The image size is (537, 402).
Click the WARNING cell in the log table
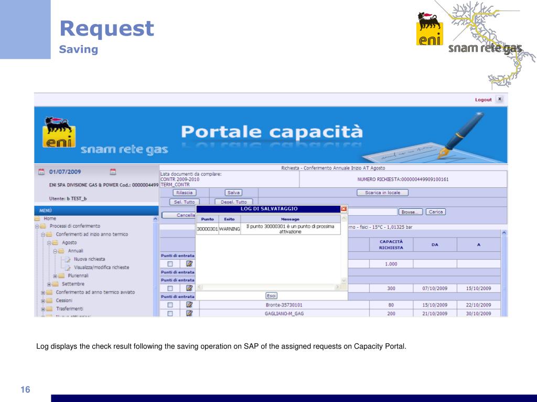click(x=230, y=229)
